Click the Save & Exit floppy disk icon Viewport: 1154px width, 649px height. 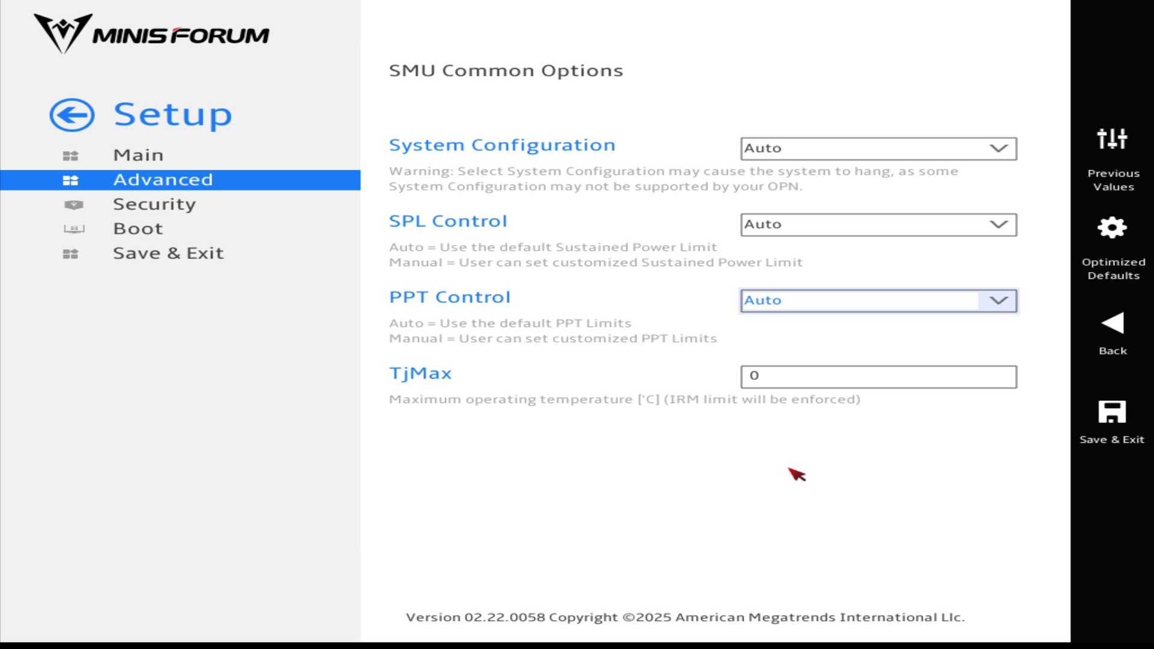coord(1112,412)
